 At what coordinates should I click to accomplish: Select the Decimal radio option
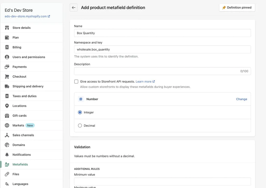coord(80,126)
